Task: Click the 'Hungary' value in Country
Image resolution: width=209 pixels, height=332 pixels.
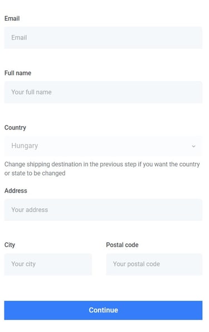Action: click(25, 146)
